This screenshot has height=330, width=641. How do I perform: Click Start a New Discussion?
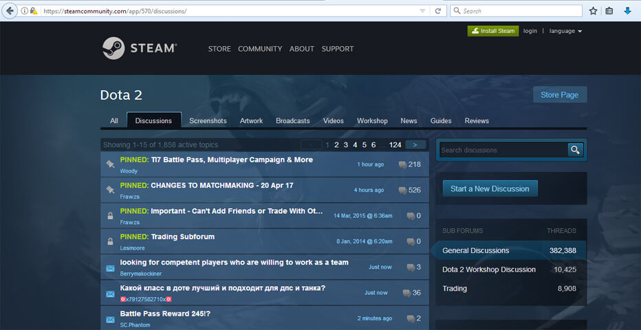tap(490, 188)
